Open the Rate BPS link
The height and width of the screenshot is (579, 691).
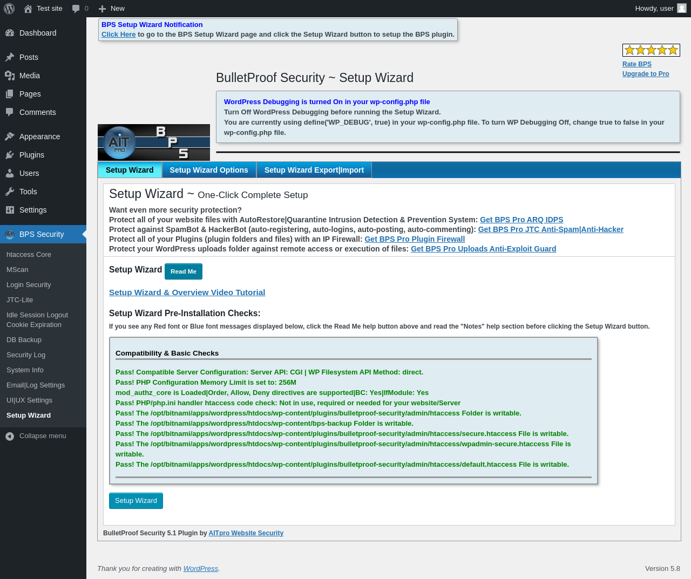[637, 64]
